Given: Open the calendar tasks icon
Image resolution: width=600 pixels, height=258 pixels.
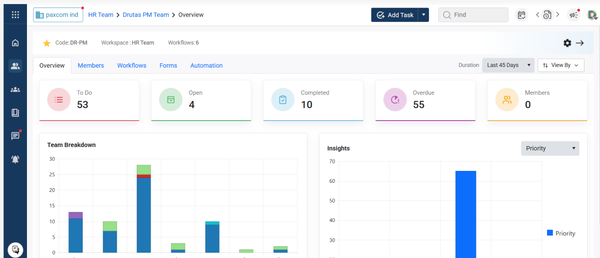Looking at the screenshot, I should pyautogui.click(x=522, y=15).
